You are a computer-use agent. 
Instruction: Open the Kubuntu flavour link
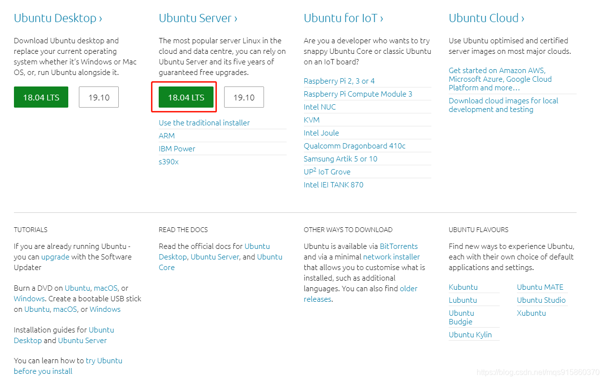point(463,287)
